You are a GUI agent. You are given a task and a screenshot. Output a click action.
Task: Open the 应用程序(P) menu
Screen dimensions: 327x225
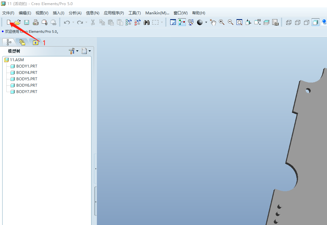[114, 13]
